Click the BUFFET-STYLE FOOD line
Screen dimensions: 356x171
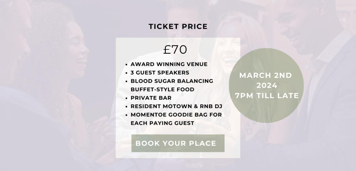pyautogui.click(x=162, y=89)
